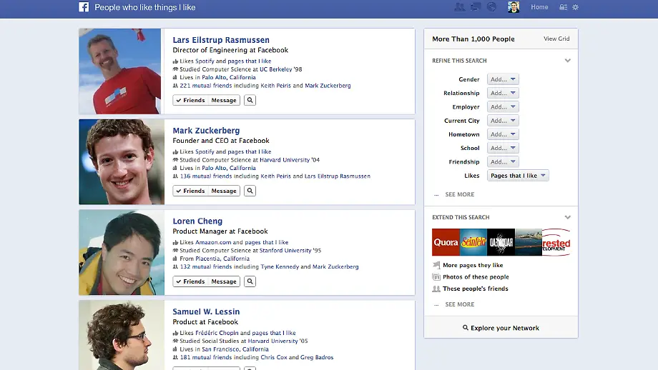Screen dimensions: 658x370
Task: Open the settings gear icon
Action: click(575, 7)
